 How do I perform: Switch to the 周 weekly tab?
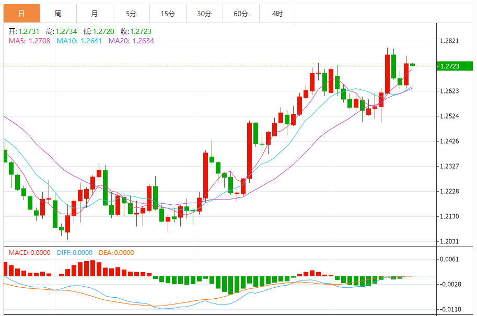coord(58,14)
